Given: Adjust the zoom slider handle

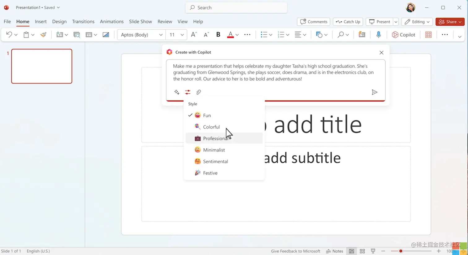Looking at the screenshot, I should point(401,251).
